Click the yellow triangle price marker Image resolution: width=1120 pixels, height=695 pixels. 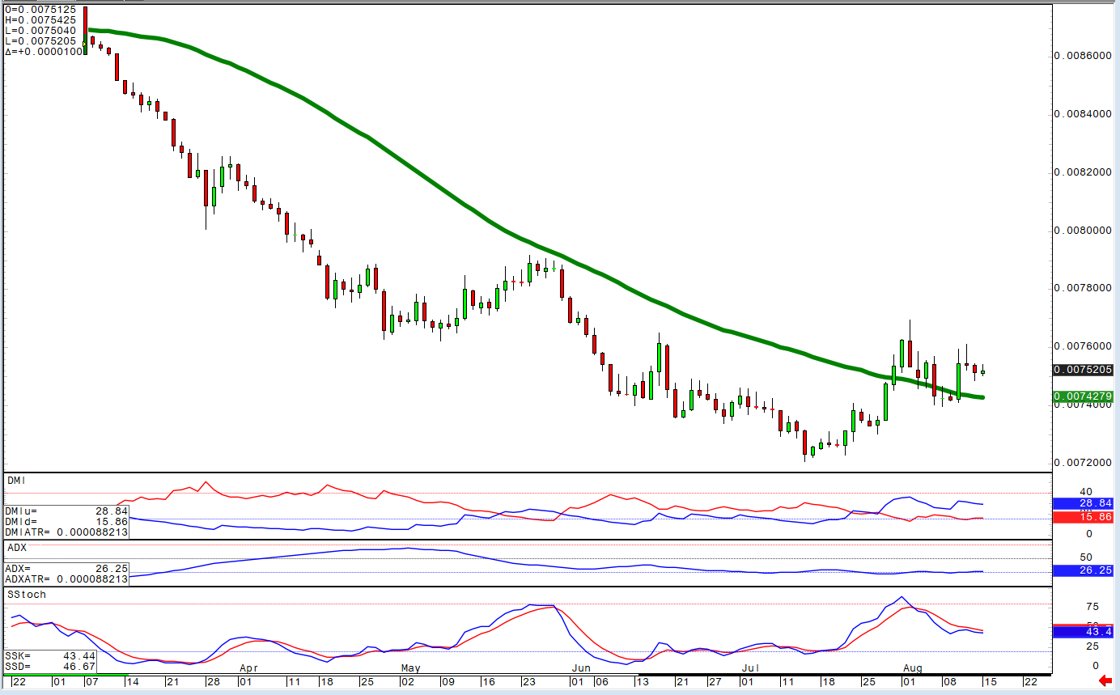(84, 43)
